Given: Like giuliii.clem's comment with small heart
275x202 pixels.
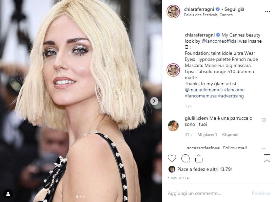Looking at the screenshot, I should point(263,120).
